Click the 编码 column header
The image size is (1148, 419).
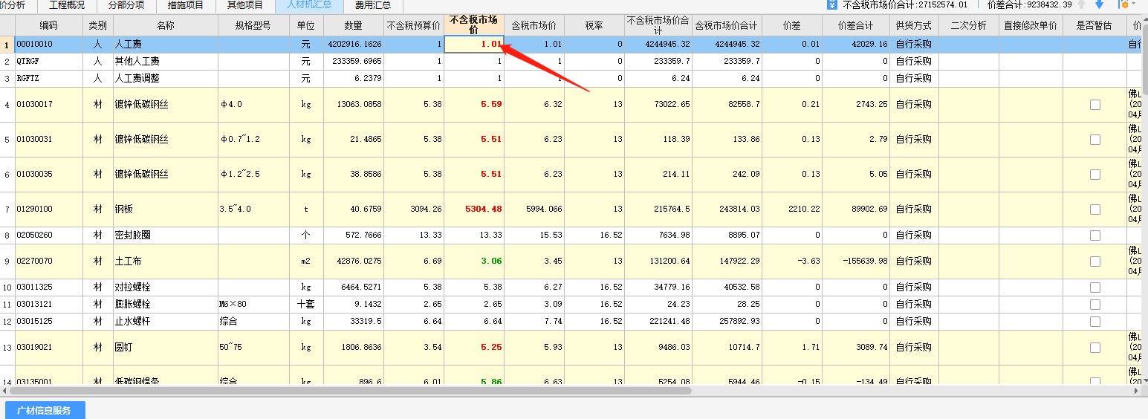pyautogui.click(x=49, y=25)
